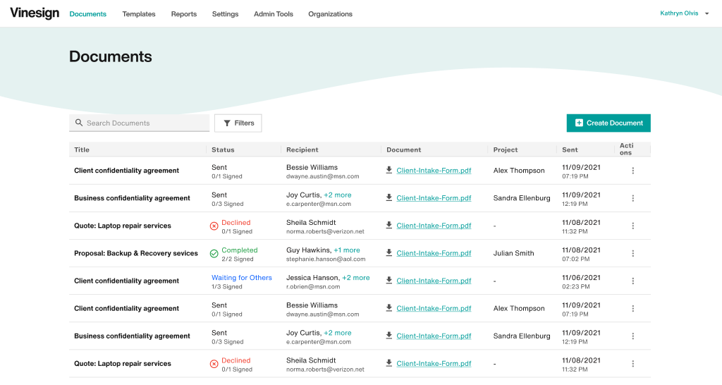
Task: Open the Templates tab
Action: (139, 14)
